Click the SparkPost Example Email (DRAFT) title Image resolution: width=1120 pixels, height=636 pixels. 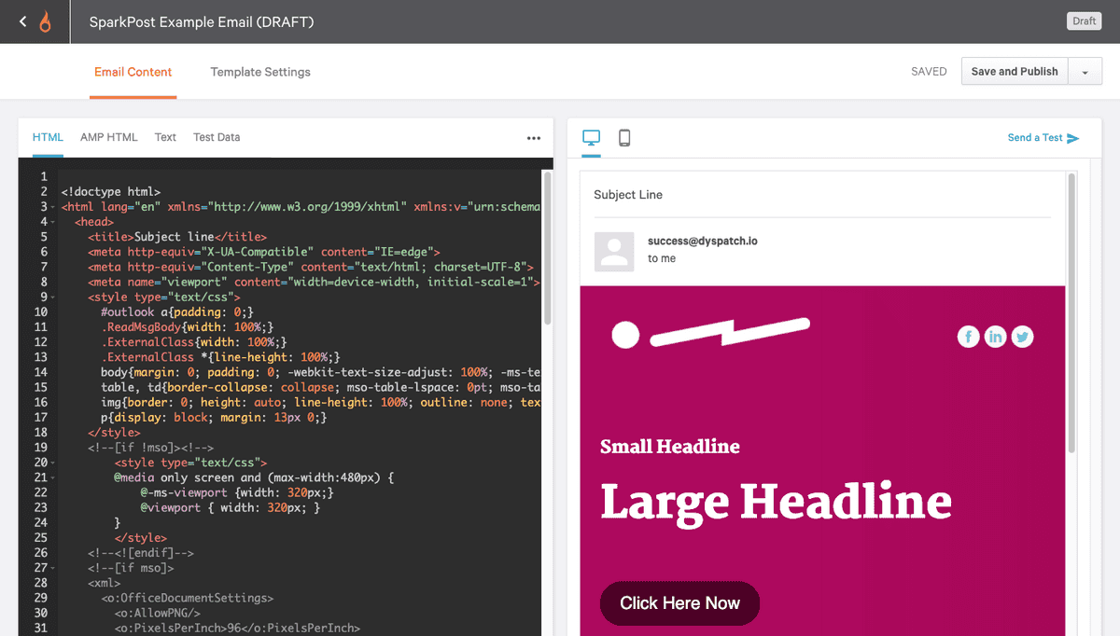tap(202, 21)
